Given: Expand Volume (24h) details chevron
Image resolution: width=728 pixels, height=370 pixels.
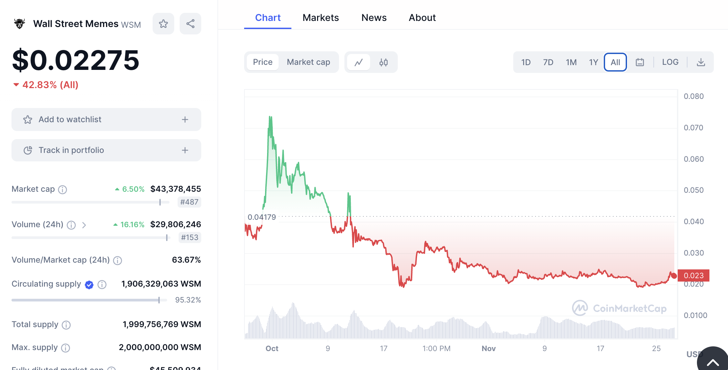Looking at the screenshot, I should 84,225.
